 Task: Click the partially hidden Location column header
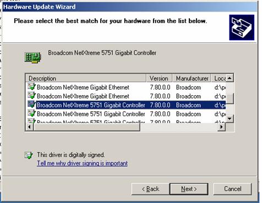tap(219, 78)
